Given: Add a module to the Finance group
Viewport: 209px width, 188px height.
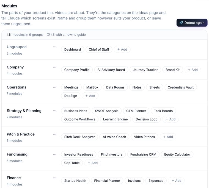Looking at the screenshot, I should click(x=176, y=181).
